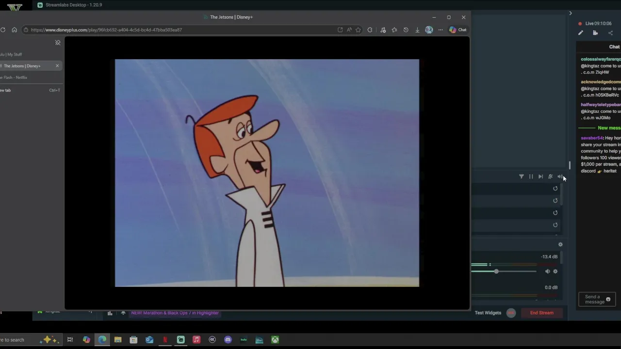The height and width of the screenshot is (349, 621).
Task: Reload the Disney+ page
Action: tap(3, 30)
